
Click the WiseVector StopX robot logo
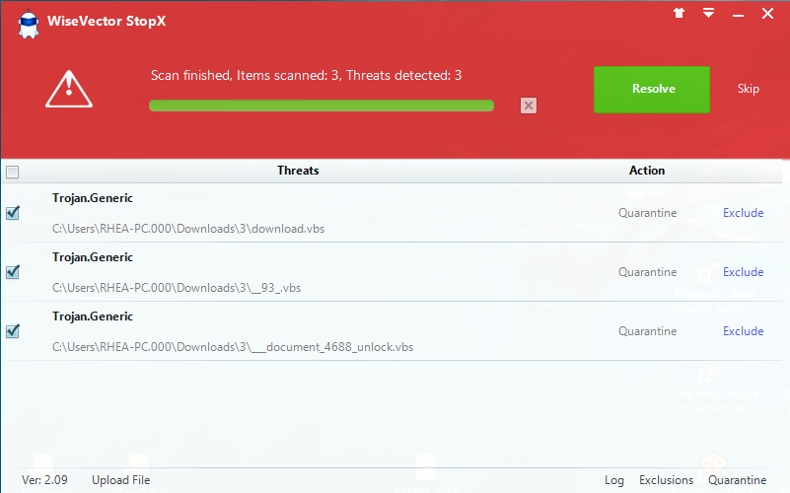tap(29, 25)
